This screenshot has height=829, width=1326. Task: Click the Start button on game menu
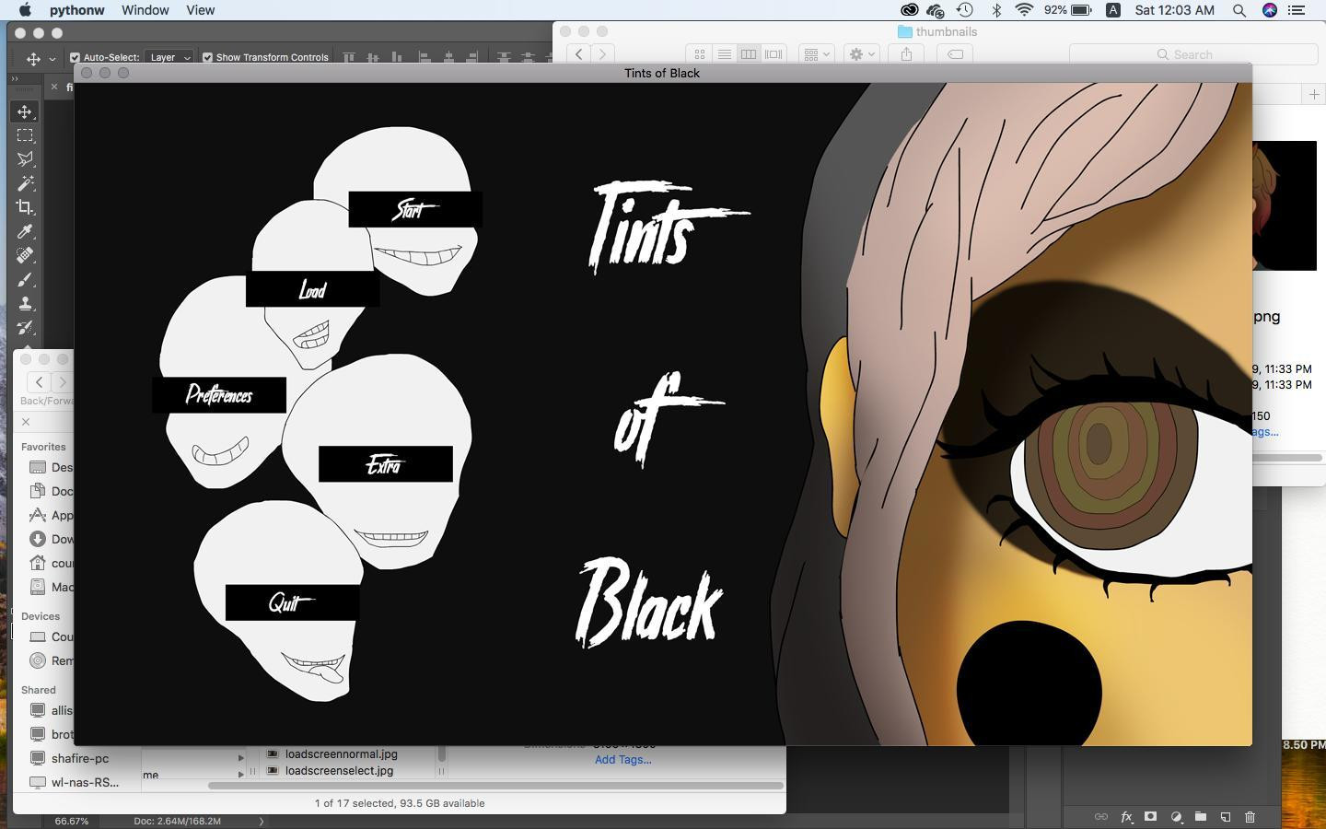pyautogui.click(x=415, y=209)
